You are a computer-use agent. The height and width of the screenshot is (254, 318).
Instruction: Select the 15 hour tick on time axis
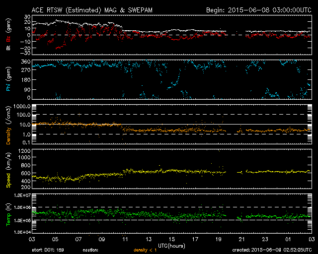171,239
